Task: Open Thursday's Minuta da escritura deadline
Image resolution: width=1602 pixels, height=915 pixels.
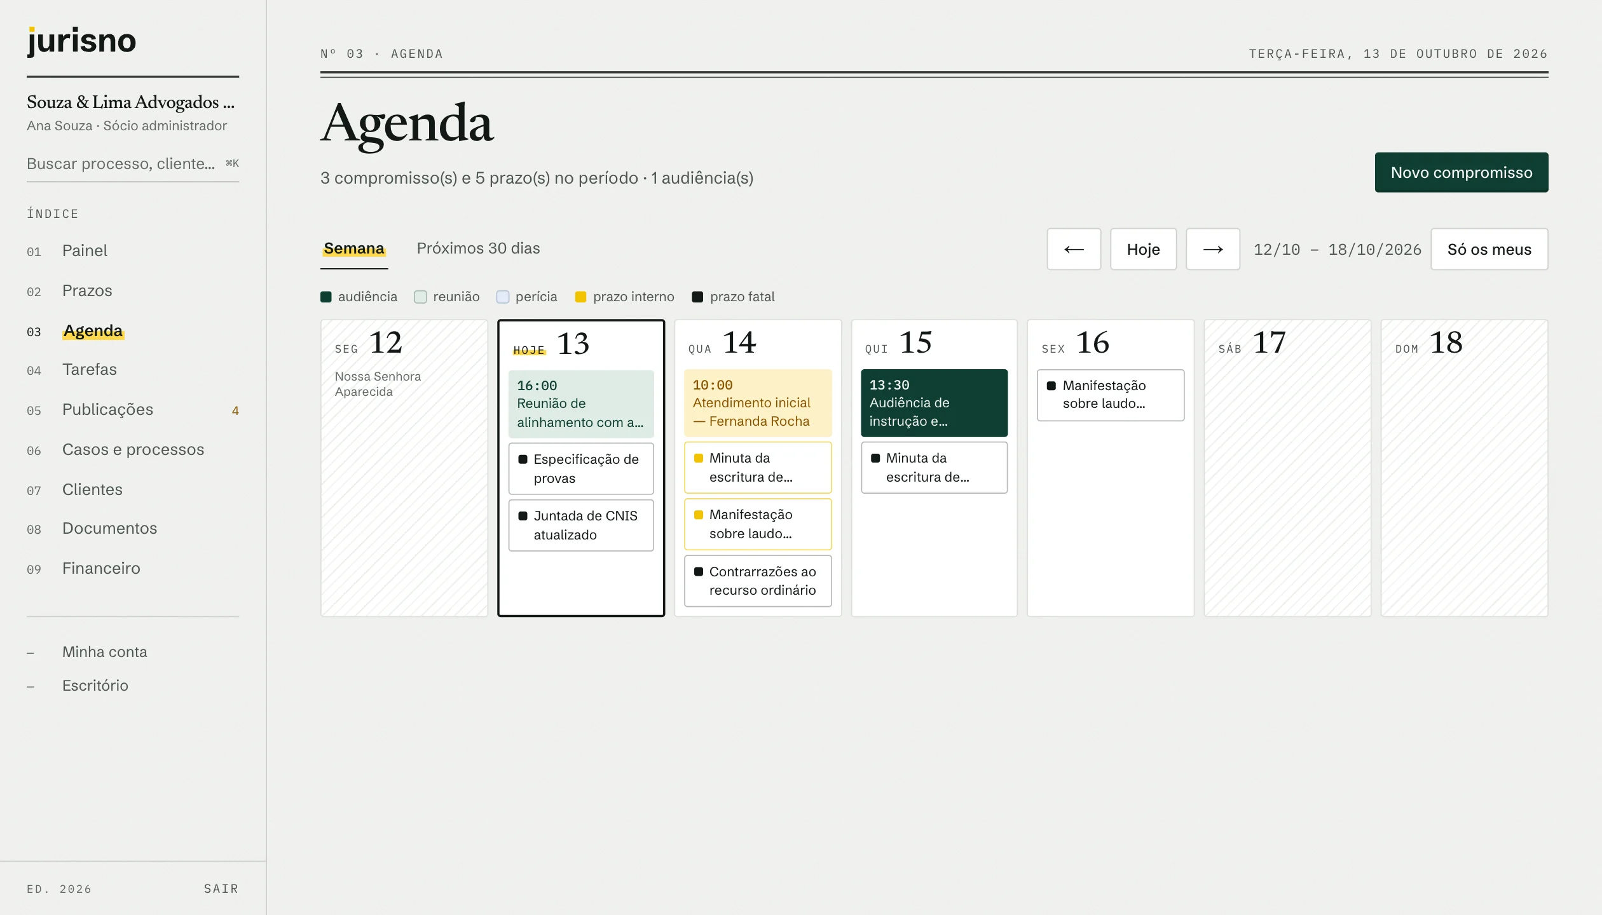Action: point(934,467)
